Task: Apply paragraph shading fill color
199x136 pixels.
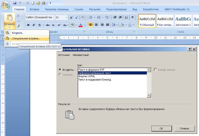Action: point(122,25)
